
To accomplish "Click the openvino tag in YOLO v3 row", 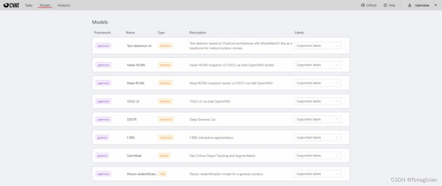I will point(103,101).
